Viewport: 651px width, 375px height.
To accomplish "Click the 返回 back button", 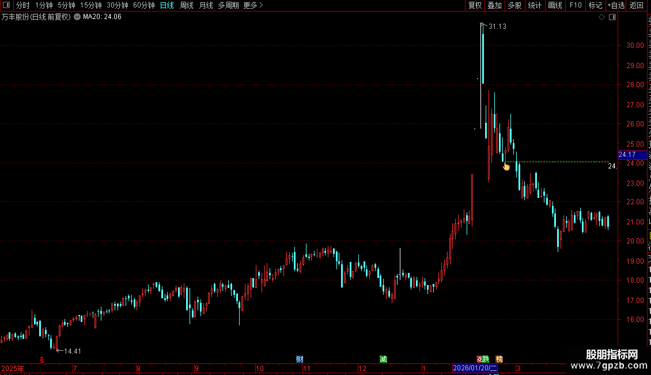I will (637, 5).
